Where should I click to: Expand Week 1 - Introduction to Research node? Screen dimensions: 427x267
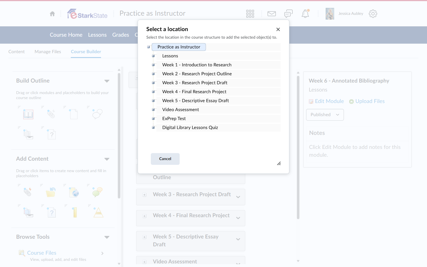point(153,65)
